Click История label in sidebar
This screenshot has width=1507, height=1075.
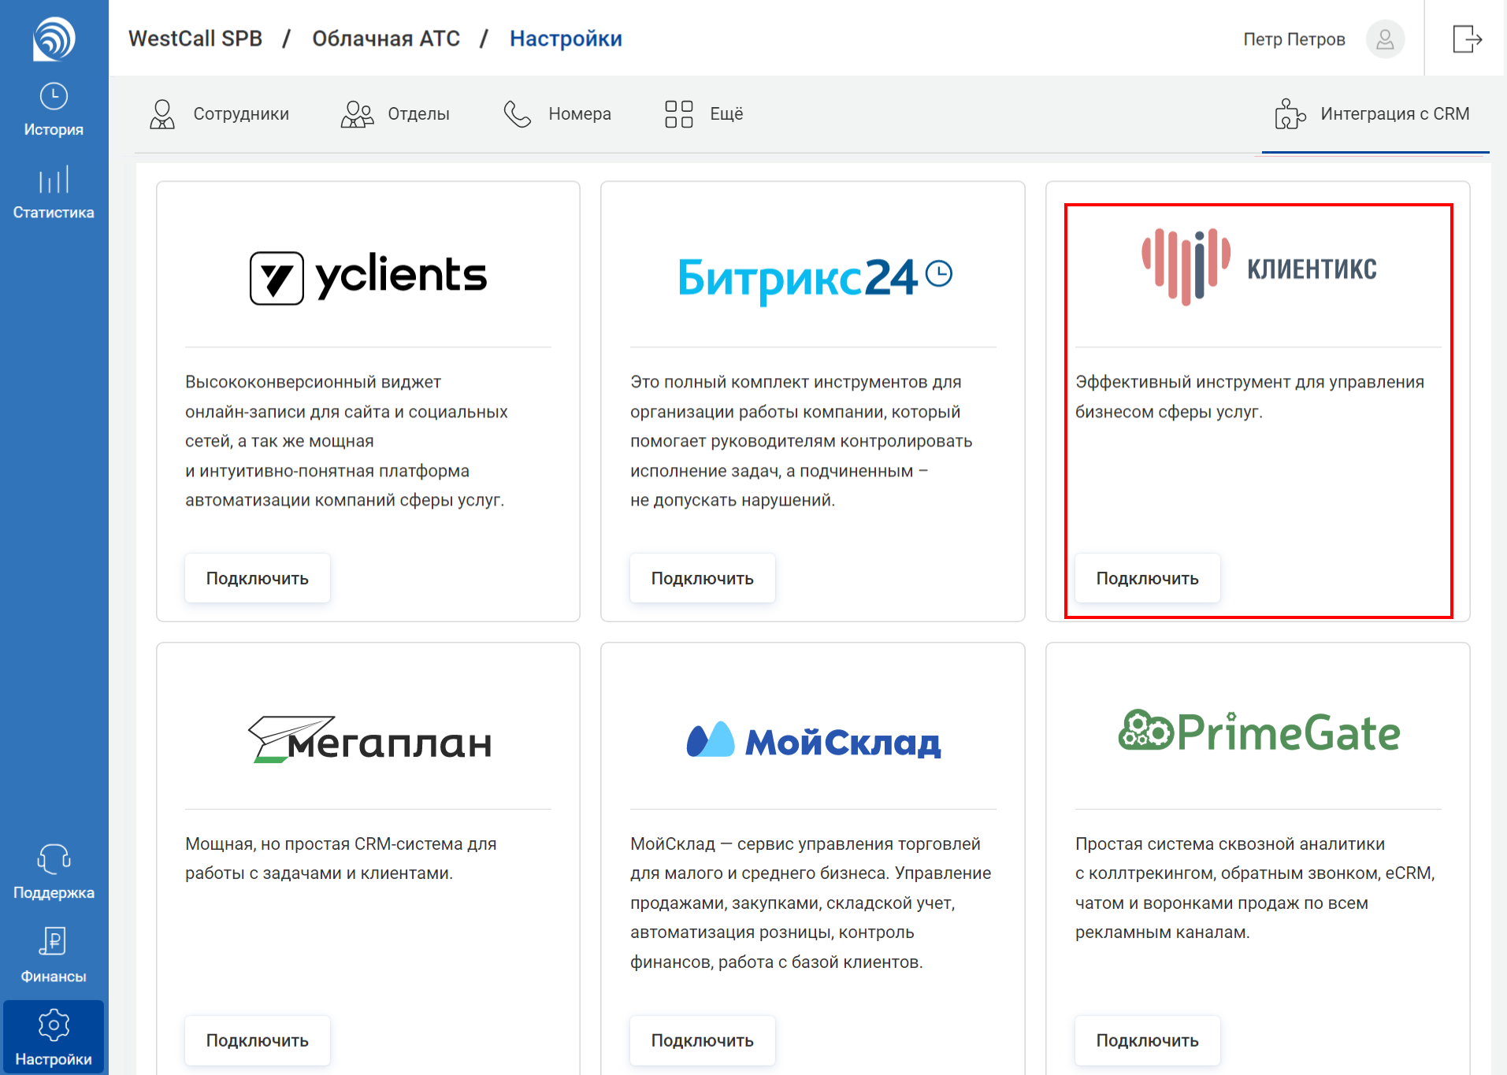point(54,130)
